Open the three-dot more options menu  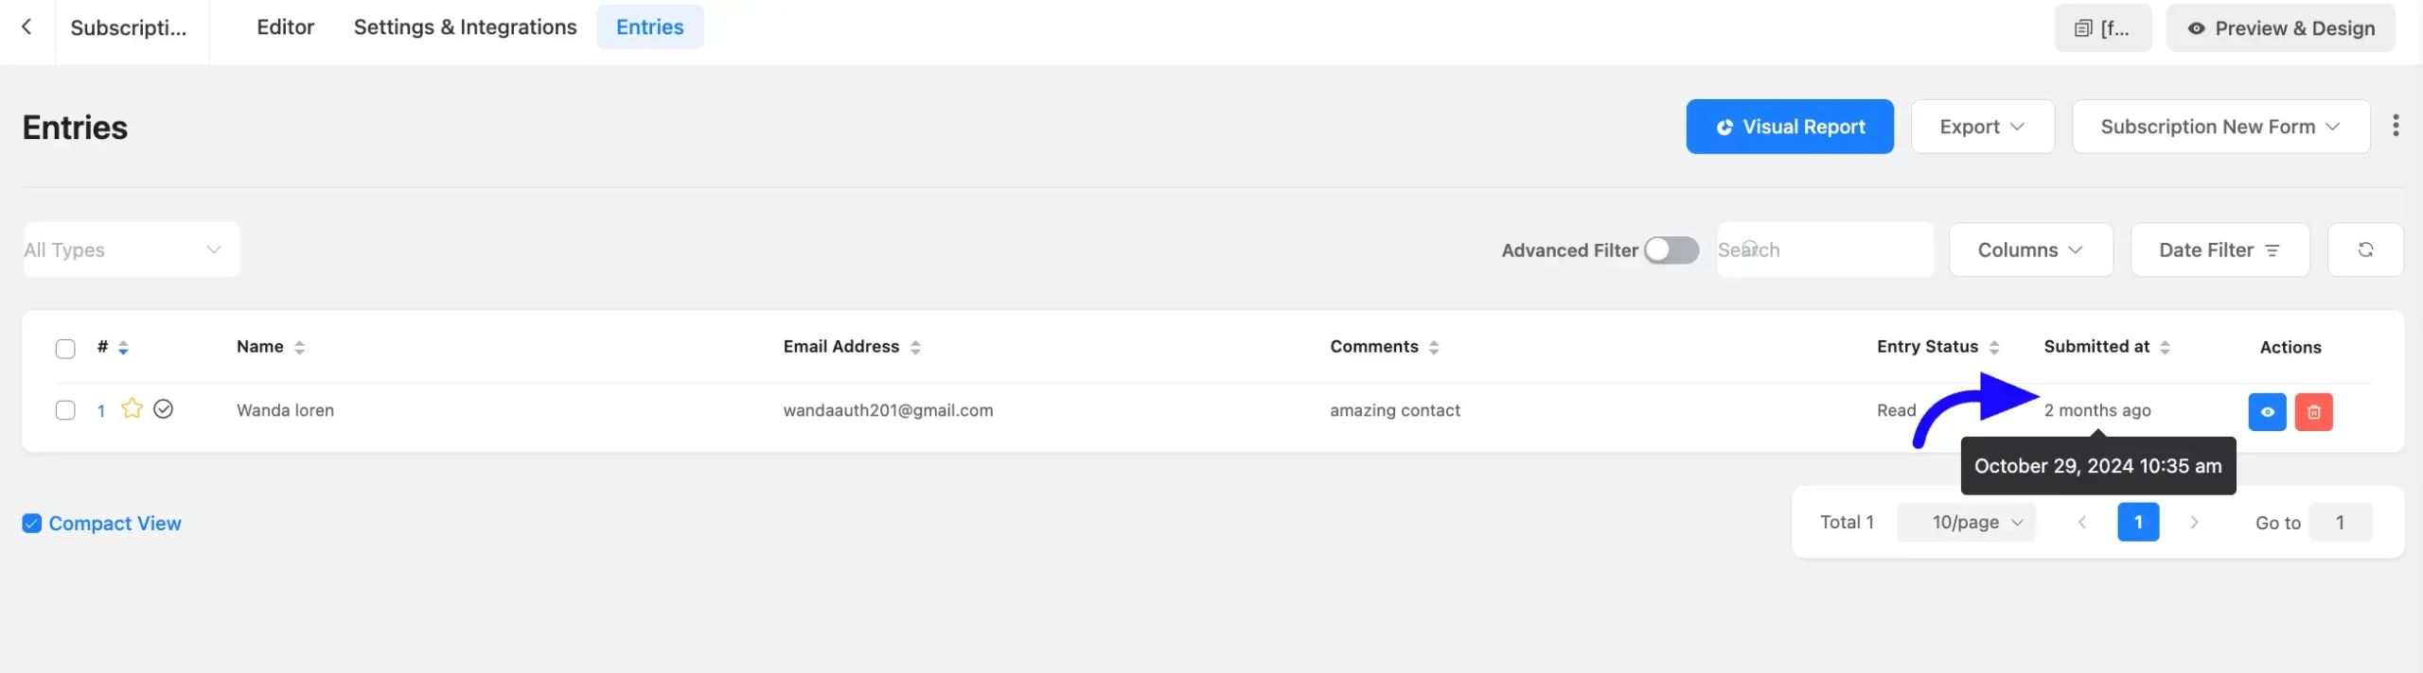pyautogui.click(x=2395, y=126)
